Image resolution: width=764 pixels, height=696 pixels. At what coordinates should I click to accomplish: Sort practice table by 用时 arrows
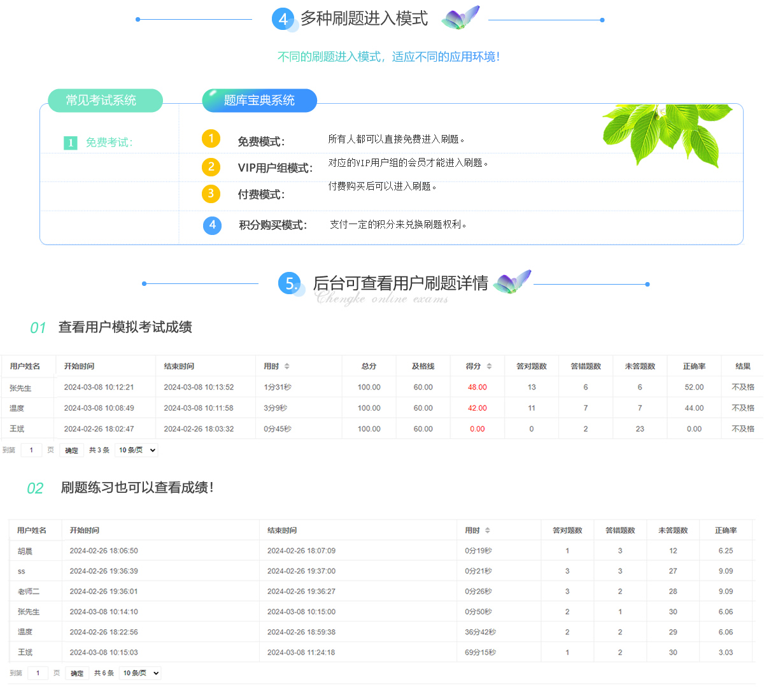tap(488, 530)
